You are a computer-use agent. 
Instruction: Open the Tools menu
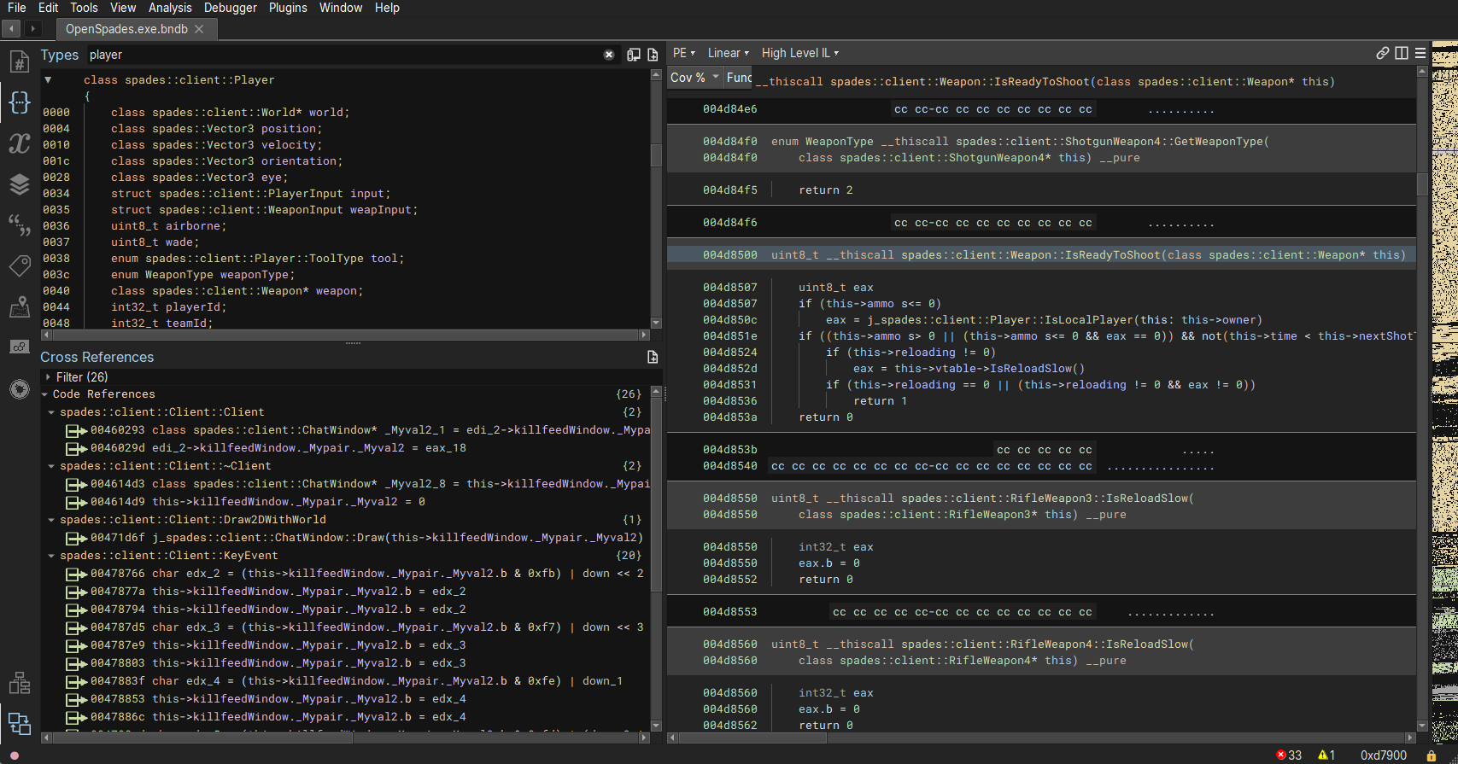pos(84,8)
